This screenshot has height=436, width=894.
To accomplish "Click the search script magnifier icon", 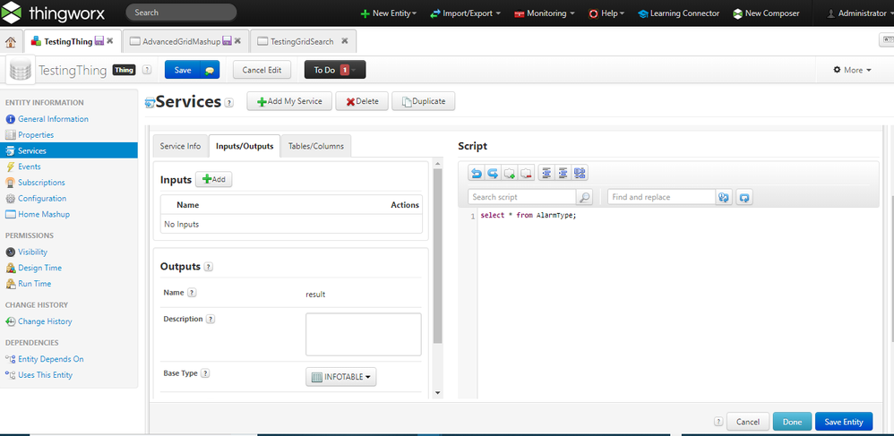I will (584, 197).
